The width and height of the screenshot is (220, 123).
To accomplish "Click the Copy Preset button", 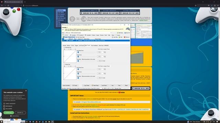I will point(87,85).
